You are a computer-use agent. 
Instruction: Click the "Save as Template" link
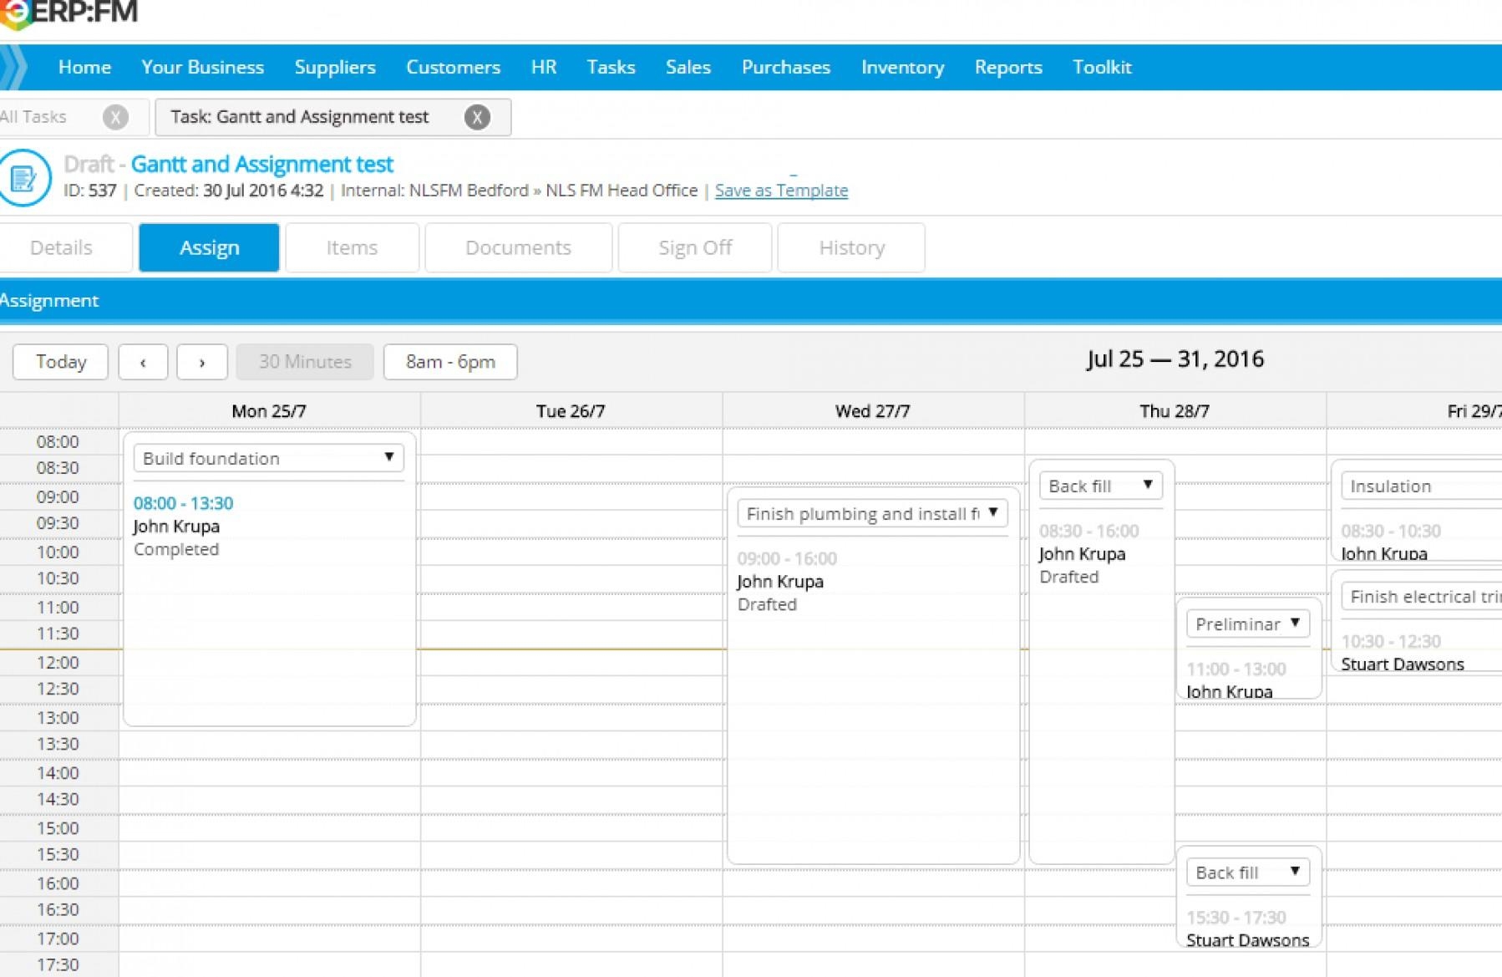(781, 191)
